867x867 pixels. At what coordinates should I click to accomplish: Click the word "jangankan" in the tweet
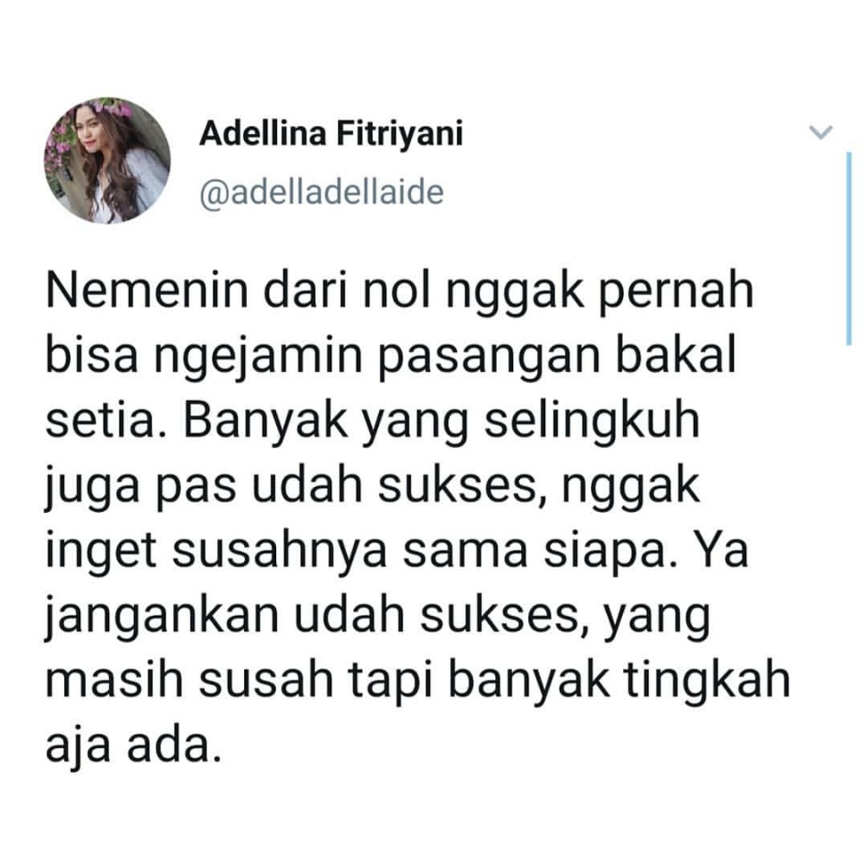pyautogui.click(x=162, y=616)
